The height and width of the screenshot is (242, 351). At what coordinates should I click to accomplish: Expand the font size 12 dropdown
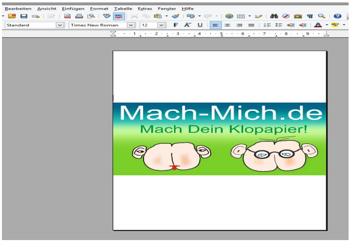tap(161, 25)
